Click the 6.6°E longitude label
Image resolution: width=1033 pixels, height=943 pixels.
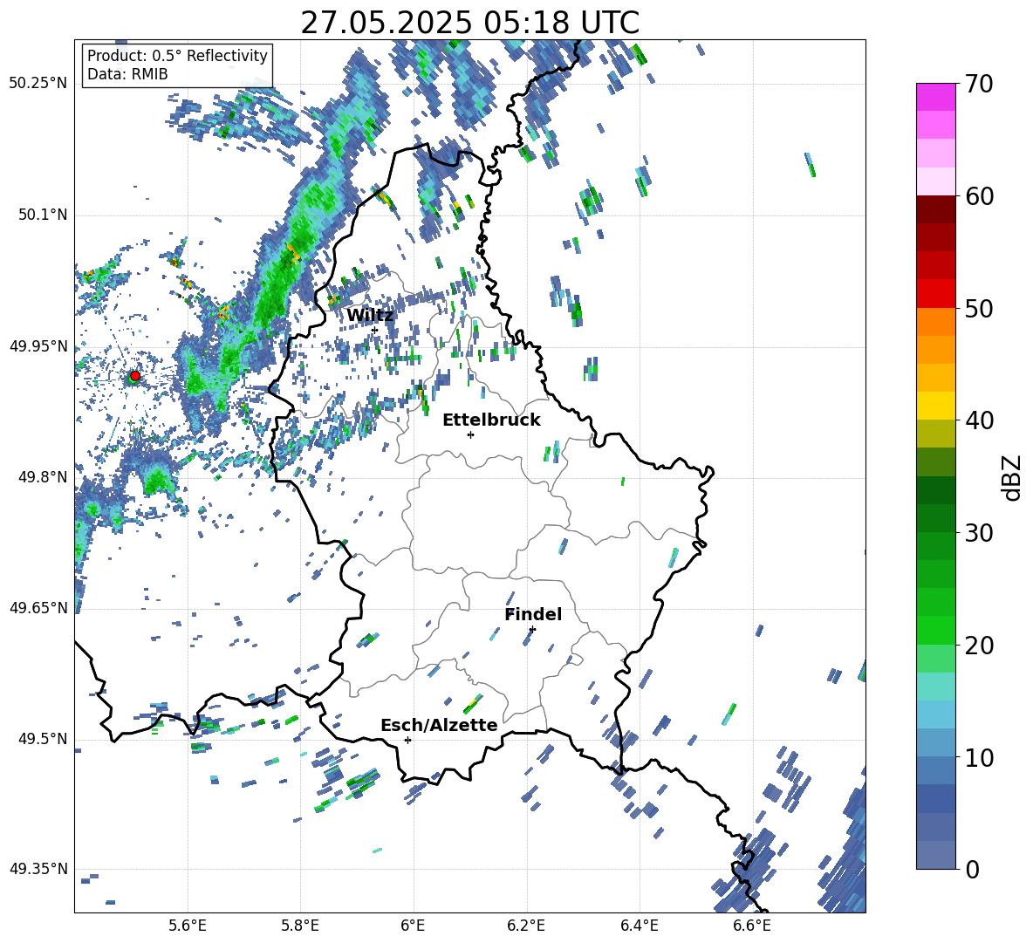[752, 926]
